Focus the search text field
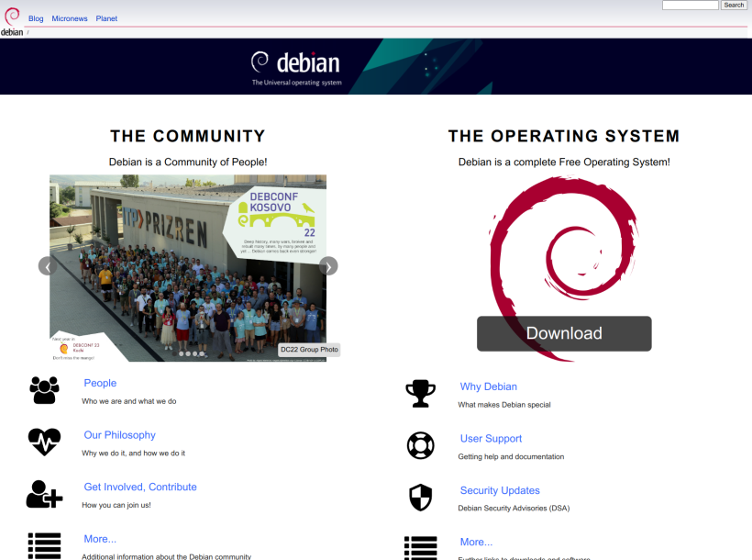The height and width of the screenshot is (560, 752). click(691, 5)
